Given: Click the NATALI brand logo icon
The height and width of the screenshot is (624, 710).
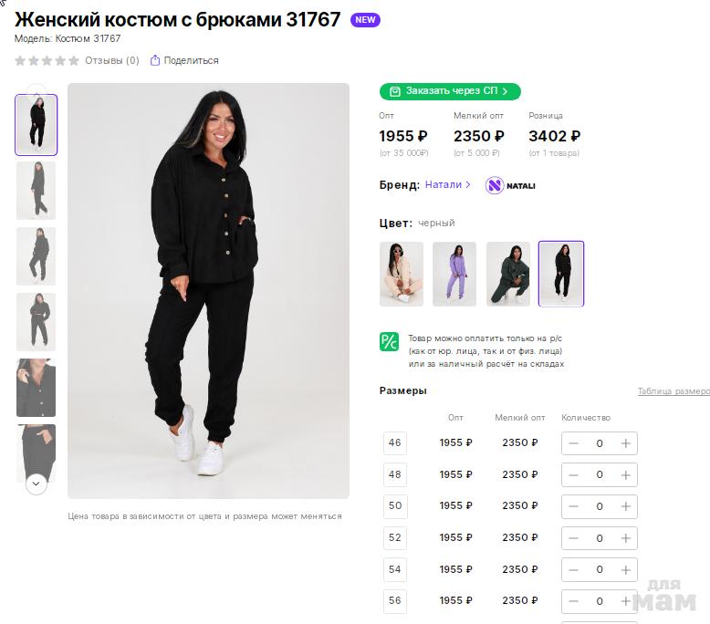Looking at the screenshot, I should [x=495, y=185].
